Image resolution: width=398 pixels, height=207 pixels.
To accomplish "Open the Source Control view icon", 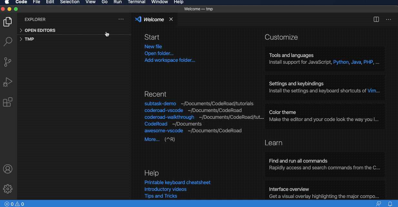I will (x=8, y=62).
